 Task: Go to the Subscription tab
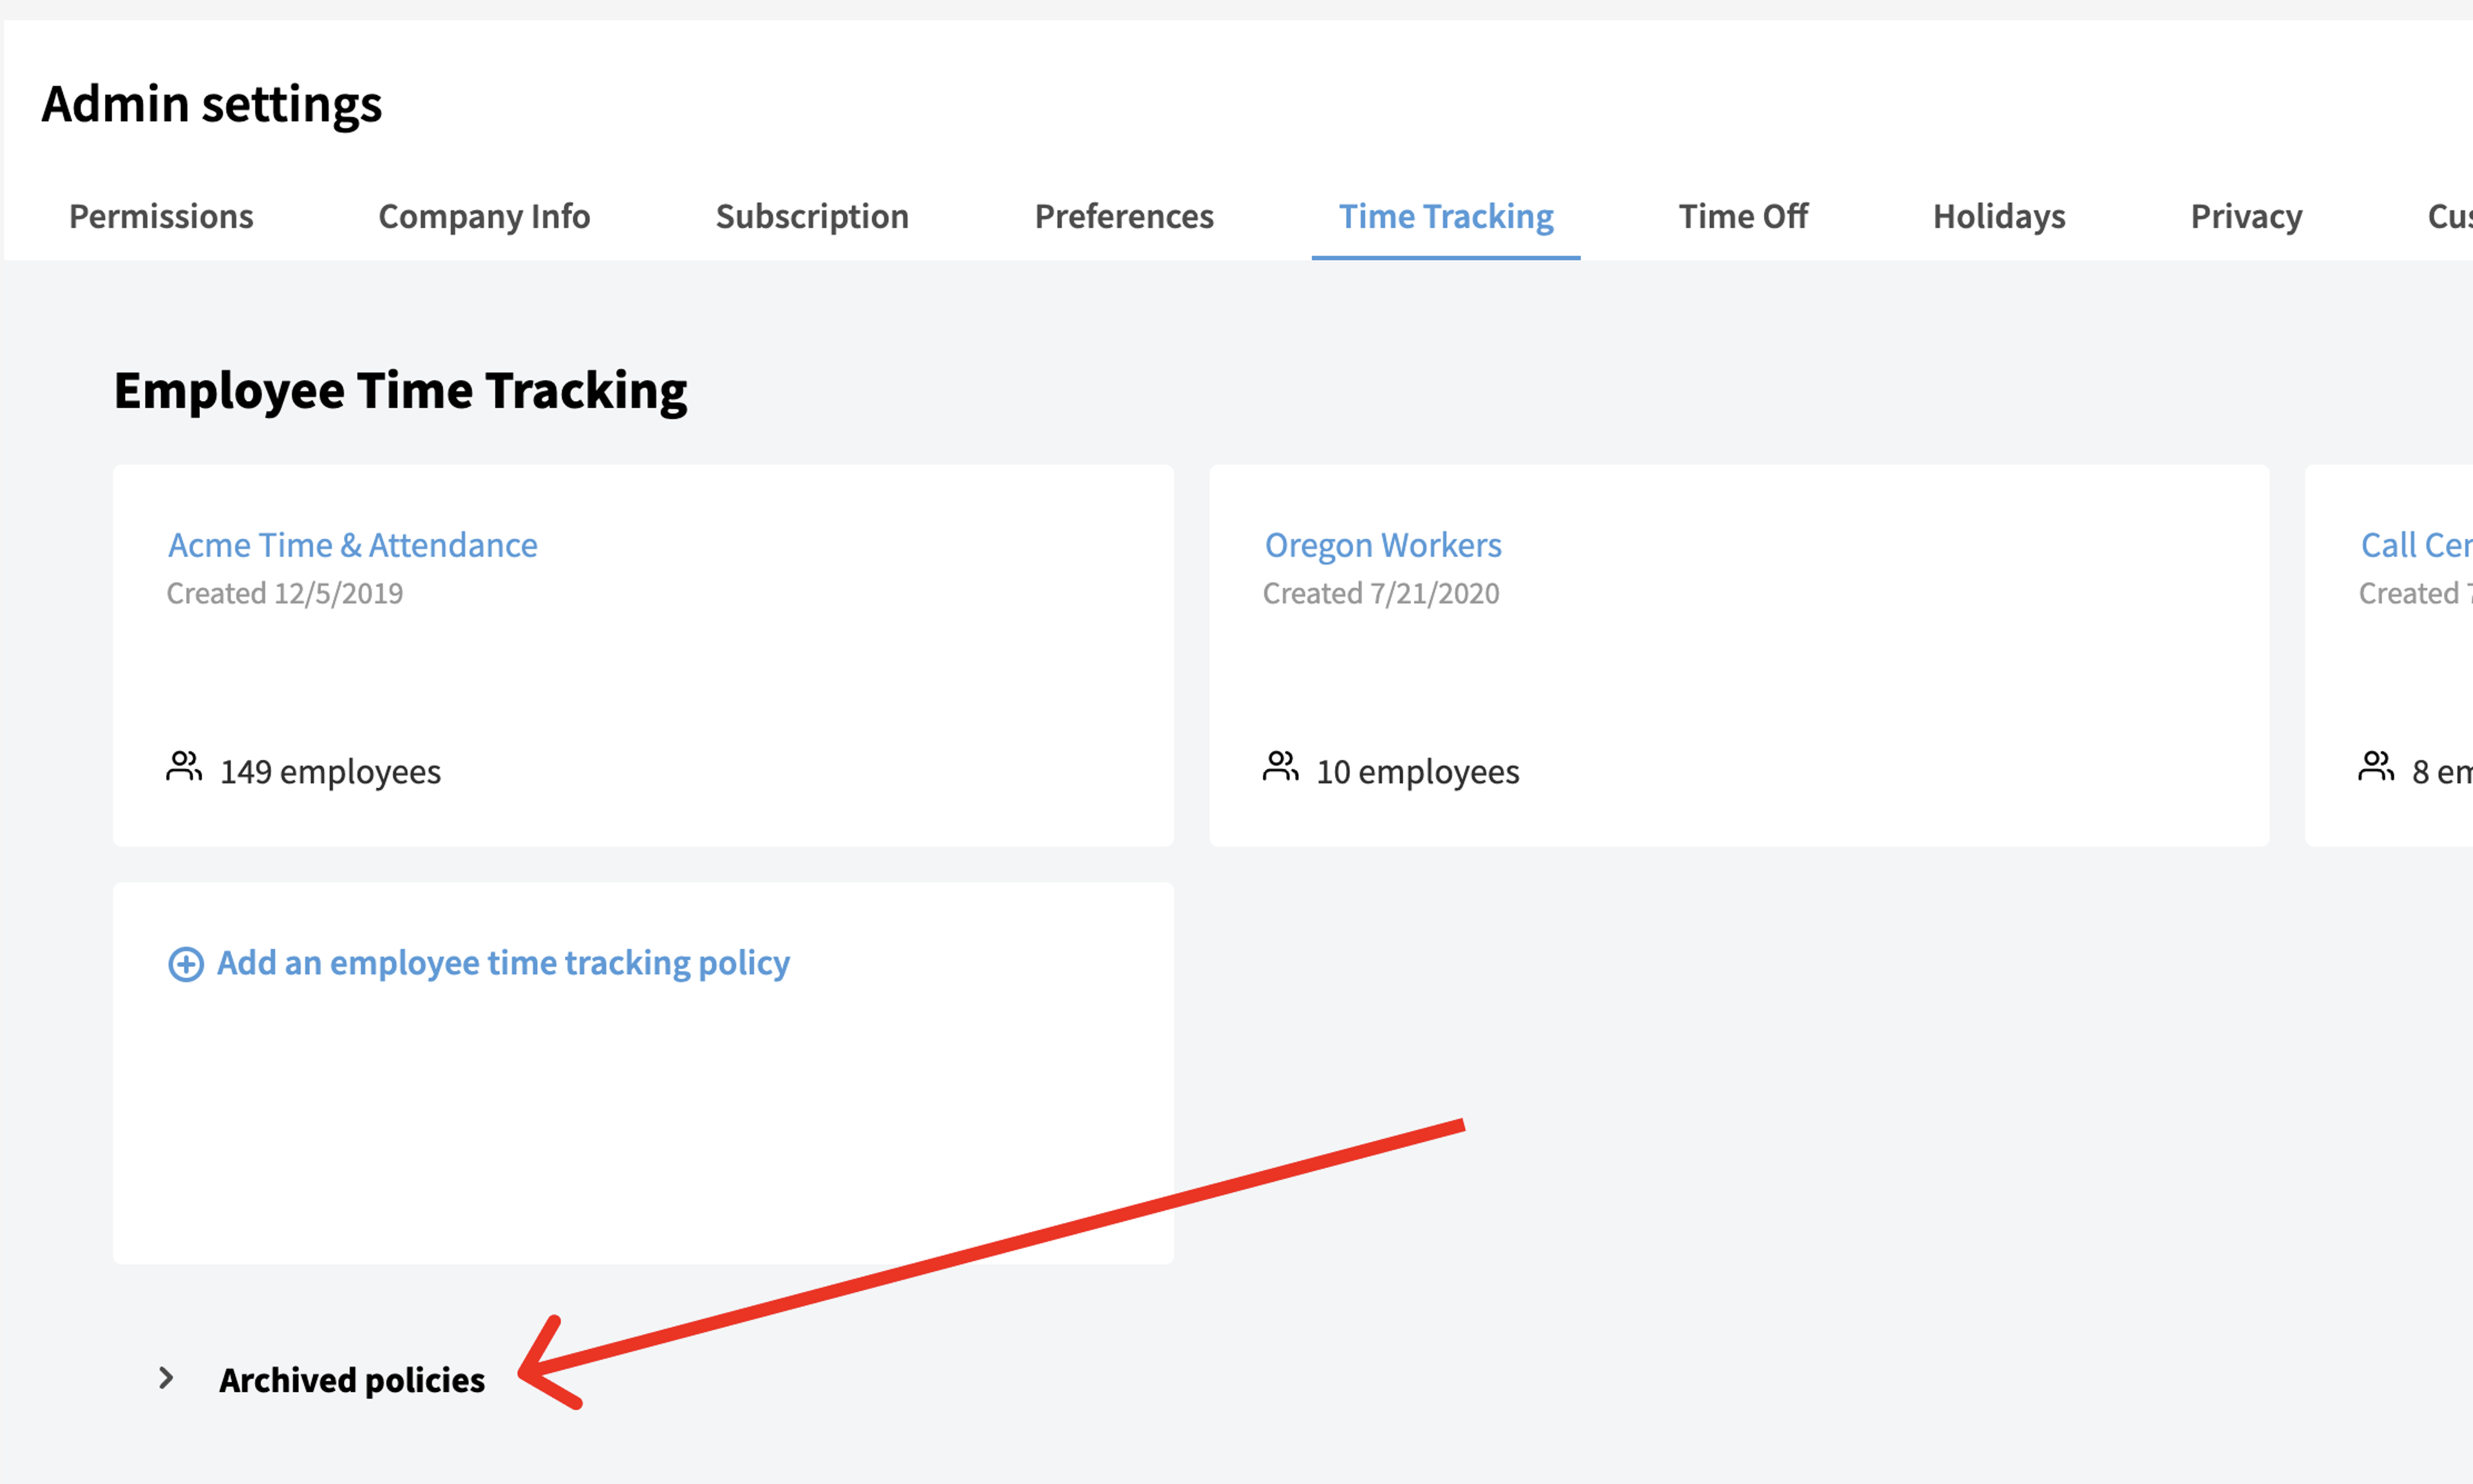812,216
